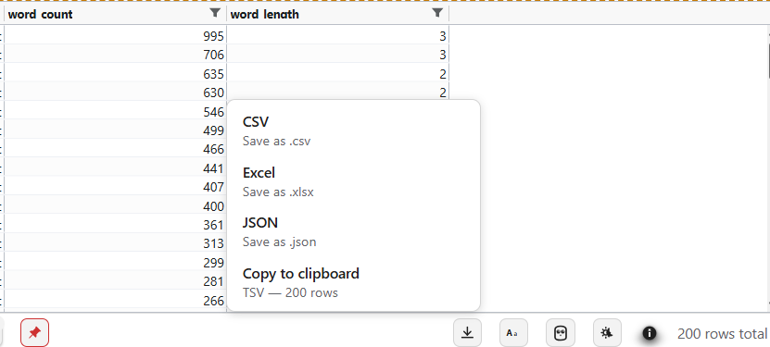The image size is (770, 347).
Task: Select the cell with value 466
Action: [116, 149]
